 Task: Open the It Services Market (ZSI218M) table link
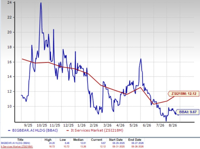coord(17,146)
